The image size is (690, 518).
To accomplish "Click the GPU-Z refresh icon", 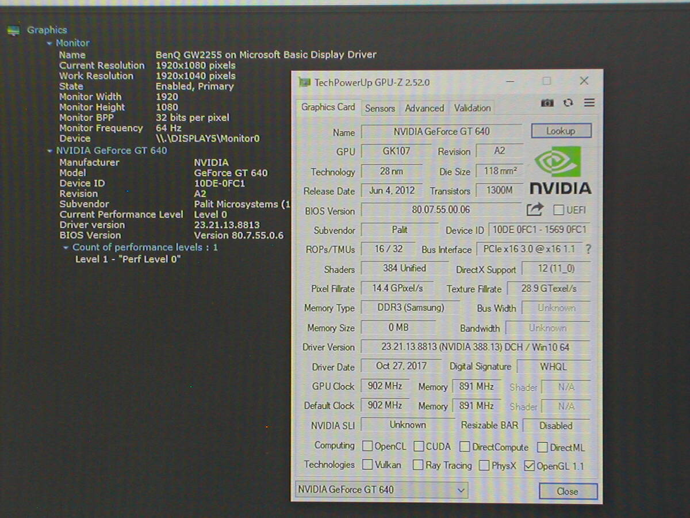I will [568, 103].
